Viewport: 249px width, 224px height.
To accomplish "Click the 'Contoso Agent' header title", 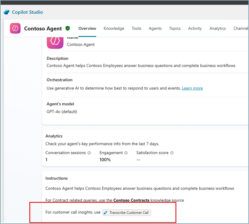I will tap(43, 28).
